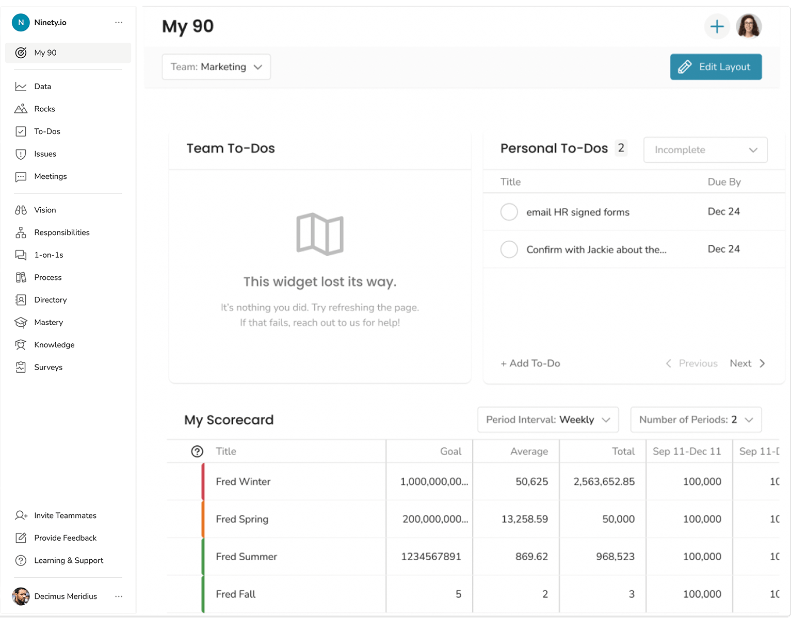Click the Invite Teammates person icon
Viewport: 791px width, 618px height.
[21, 515]
